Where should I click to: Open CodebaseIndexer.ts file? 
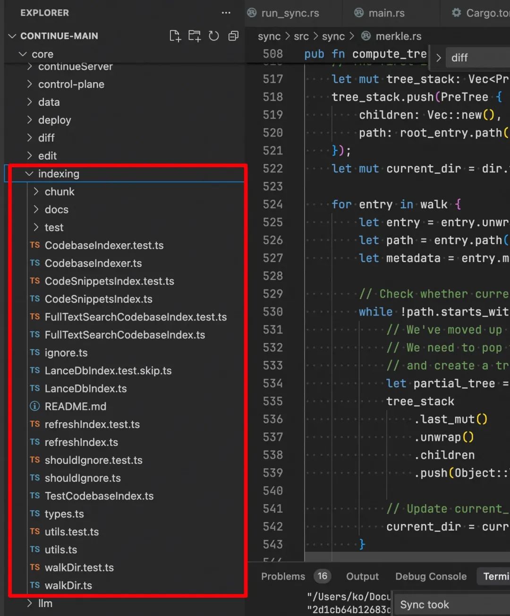[93, 263]
